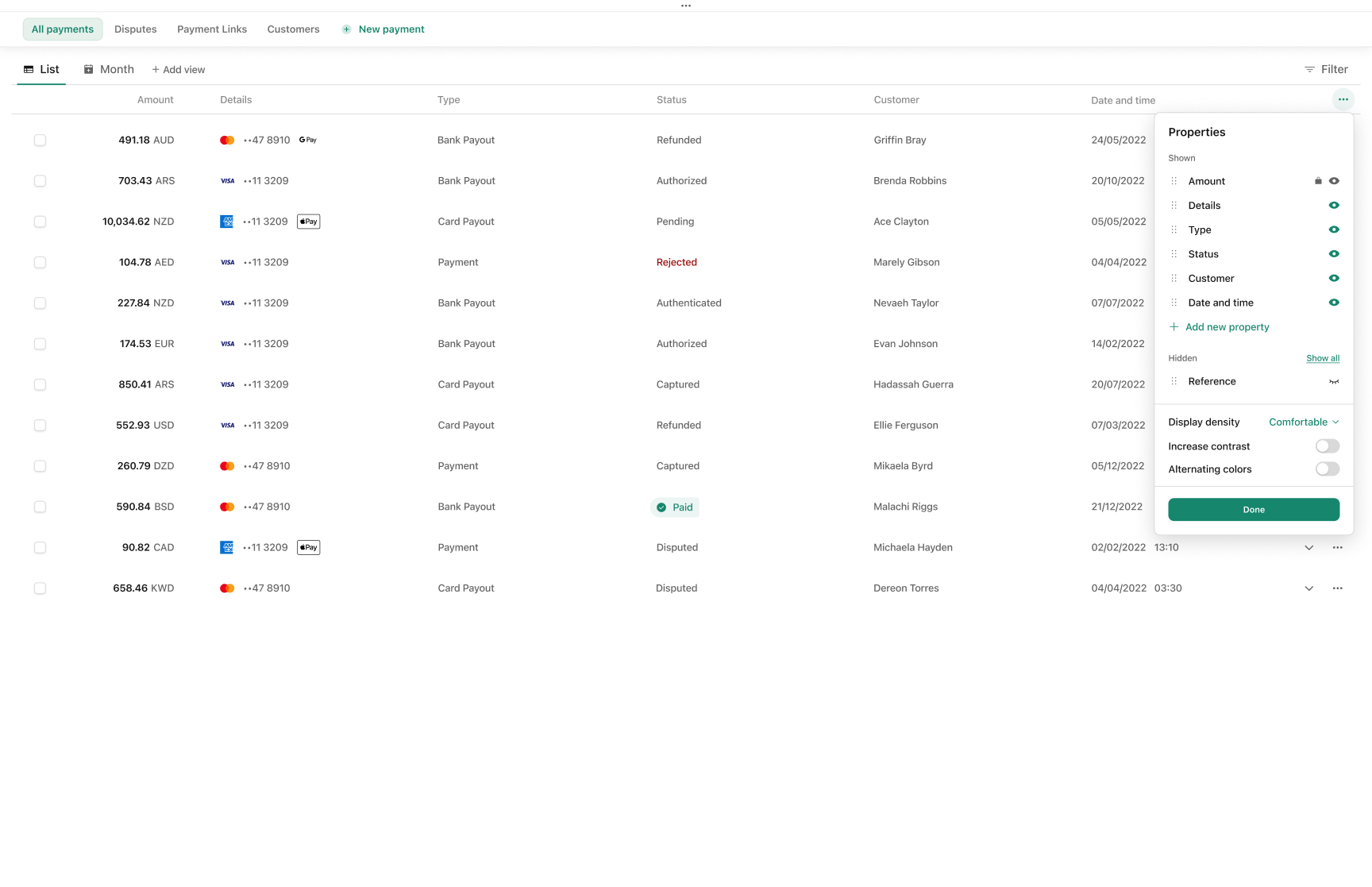Switch to the Month view

coord(109,69)
